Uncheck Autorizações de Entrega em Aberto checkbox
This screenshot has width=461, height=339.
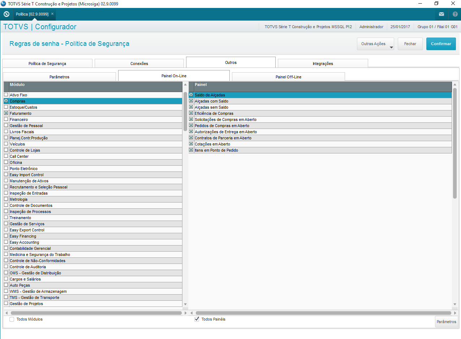(191, 131)
